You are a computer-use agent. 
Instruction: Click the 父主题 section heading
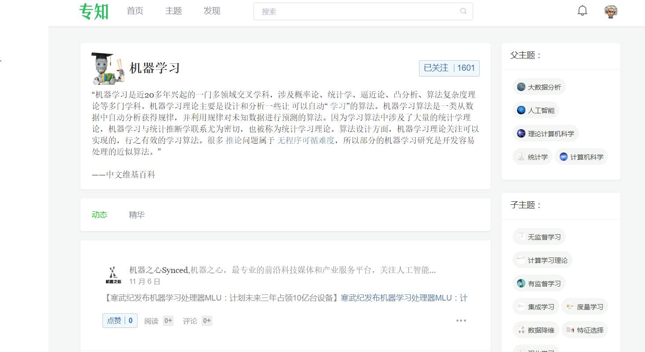[525, 55]
